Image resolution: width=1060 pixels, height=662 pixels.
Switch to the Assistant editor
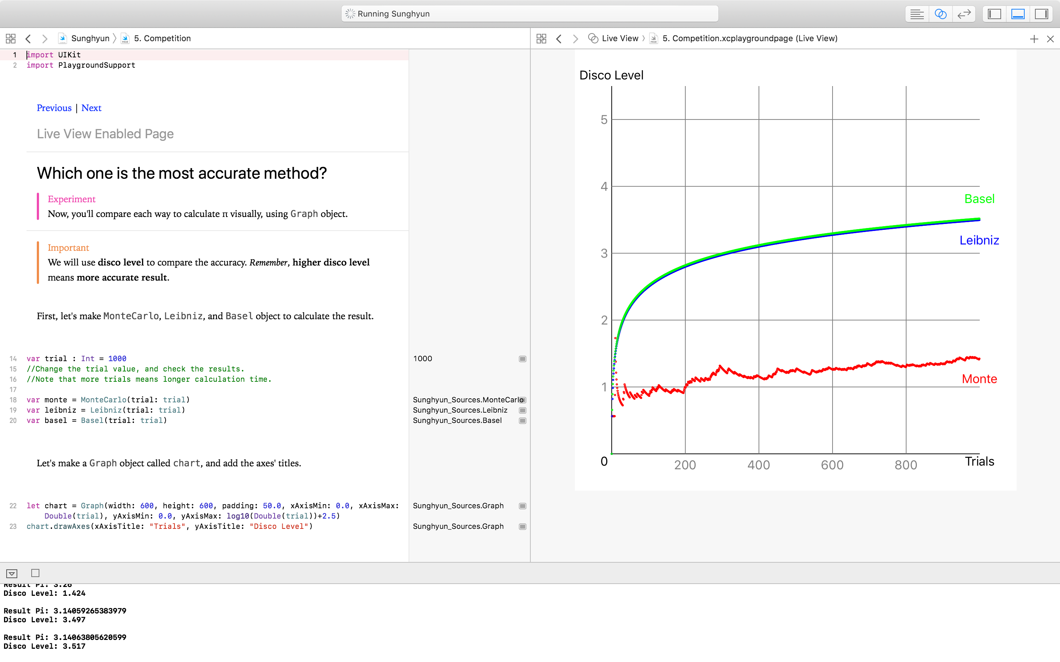940,14
